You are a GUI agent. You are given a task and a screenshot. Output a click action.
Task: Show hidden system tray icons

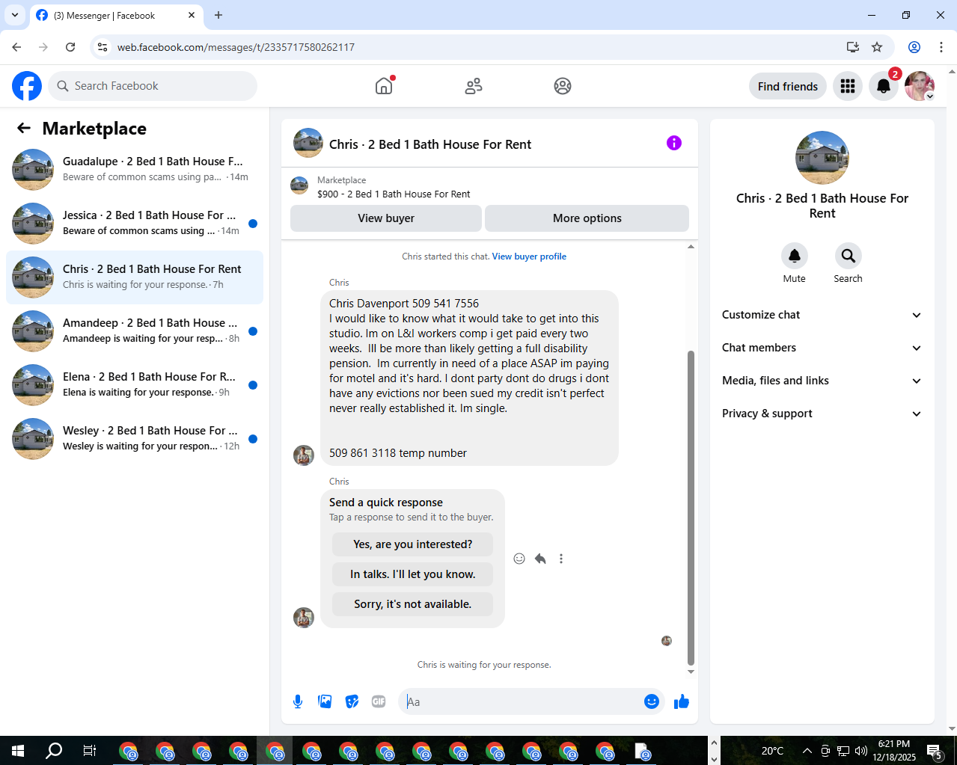[807, 751]
